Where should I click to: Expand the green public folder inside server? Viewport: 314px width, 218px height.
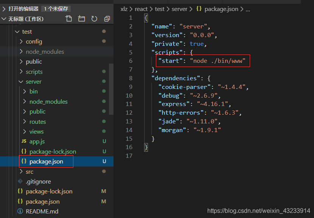coord(25,111)
